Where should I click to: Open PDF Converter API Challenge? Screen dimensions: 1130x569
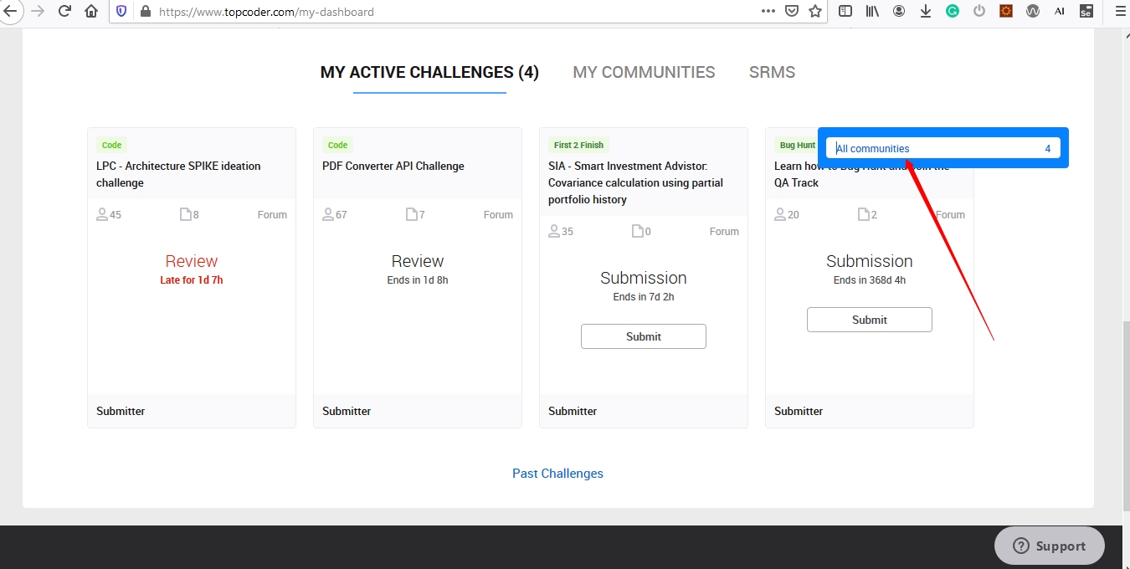[x=393, y=166]
